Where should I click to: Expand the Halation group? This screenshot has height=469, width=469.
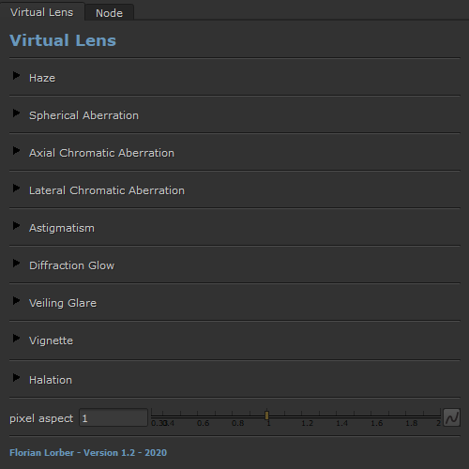click(16, 378)
